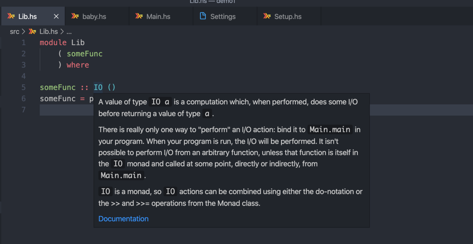Screen dimensions: 473x244
Task: Open the Main.hs tab
Action: (158, 16)
